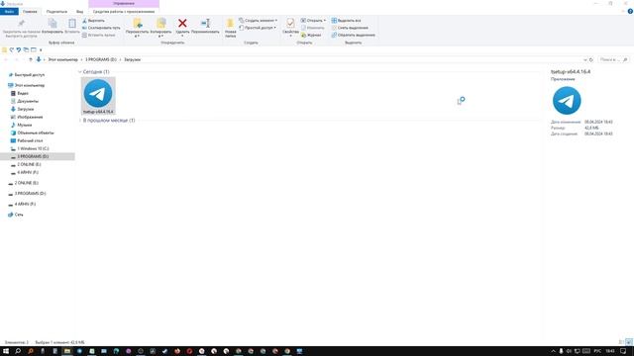Open the Файл tab
The image size is (634, 356).
click(9, 12)
